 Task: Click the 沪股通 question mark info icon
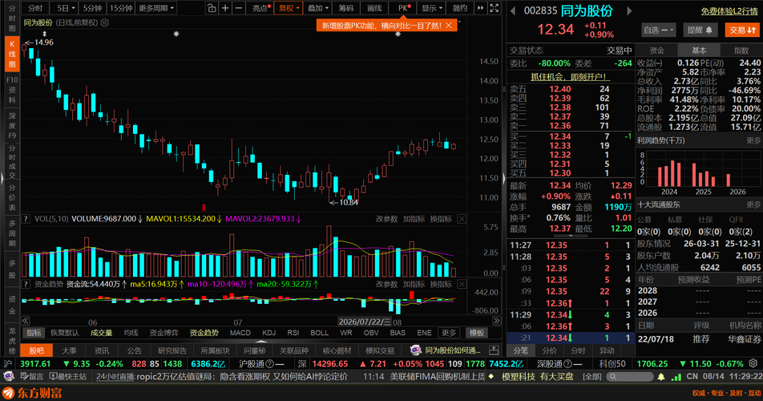pos(269,363)
